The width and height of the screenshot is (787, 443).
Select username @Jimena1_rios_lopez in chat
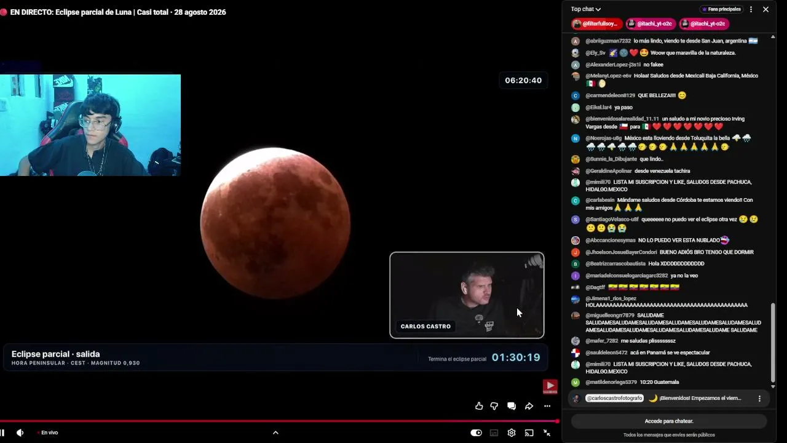point(611,298)
